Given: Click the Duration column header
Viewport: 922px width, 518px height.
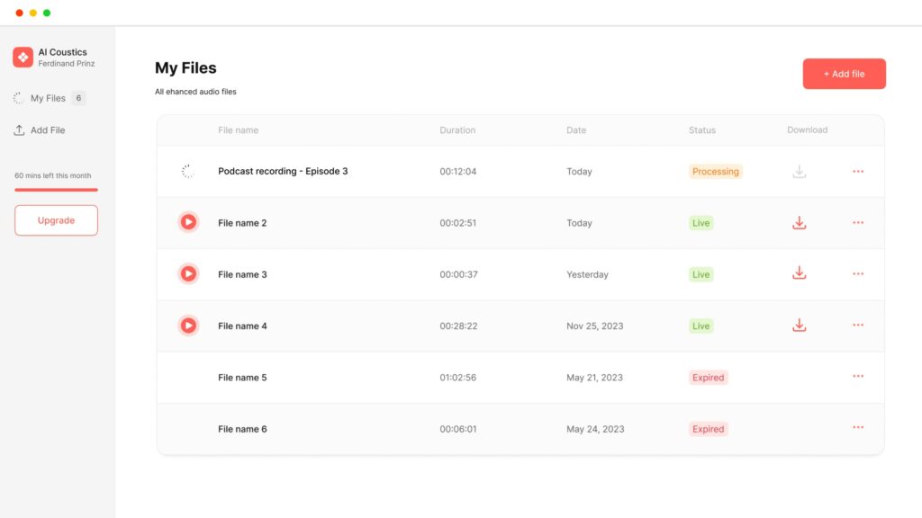Looking at the screenshot, I should (x=457, y=130).
